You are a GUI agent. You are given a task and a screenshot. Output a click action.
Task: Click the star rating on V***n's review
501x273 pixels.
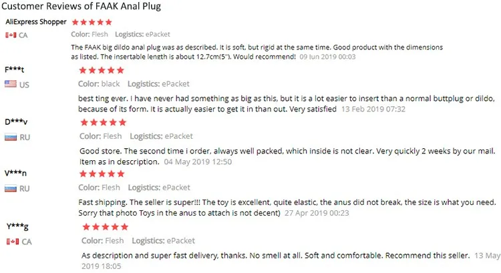[103, 174]
